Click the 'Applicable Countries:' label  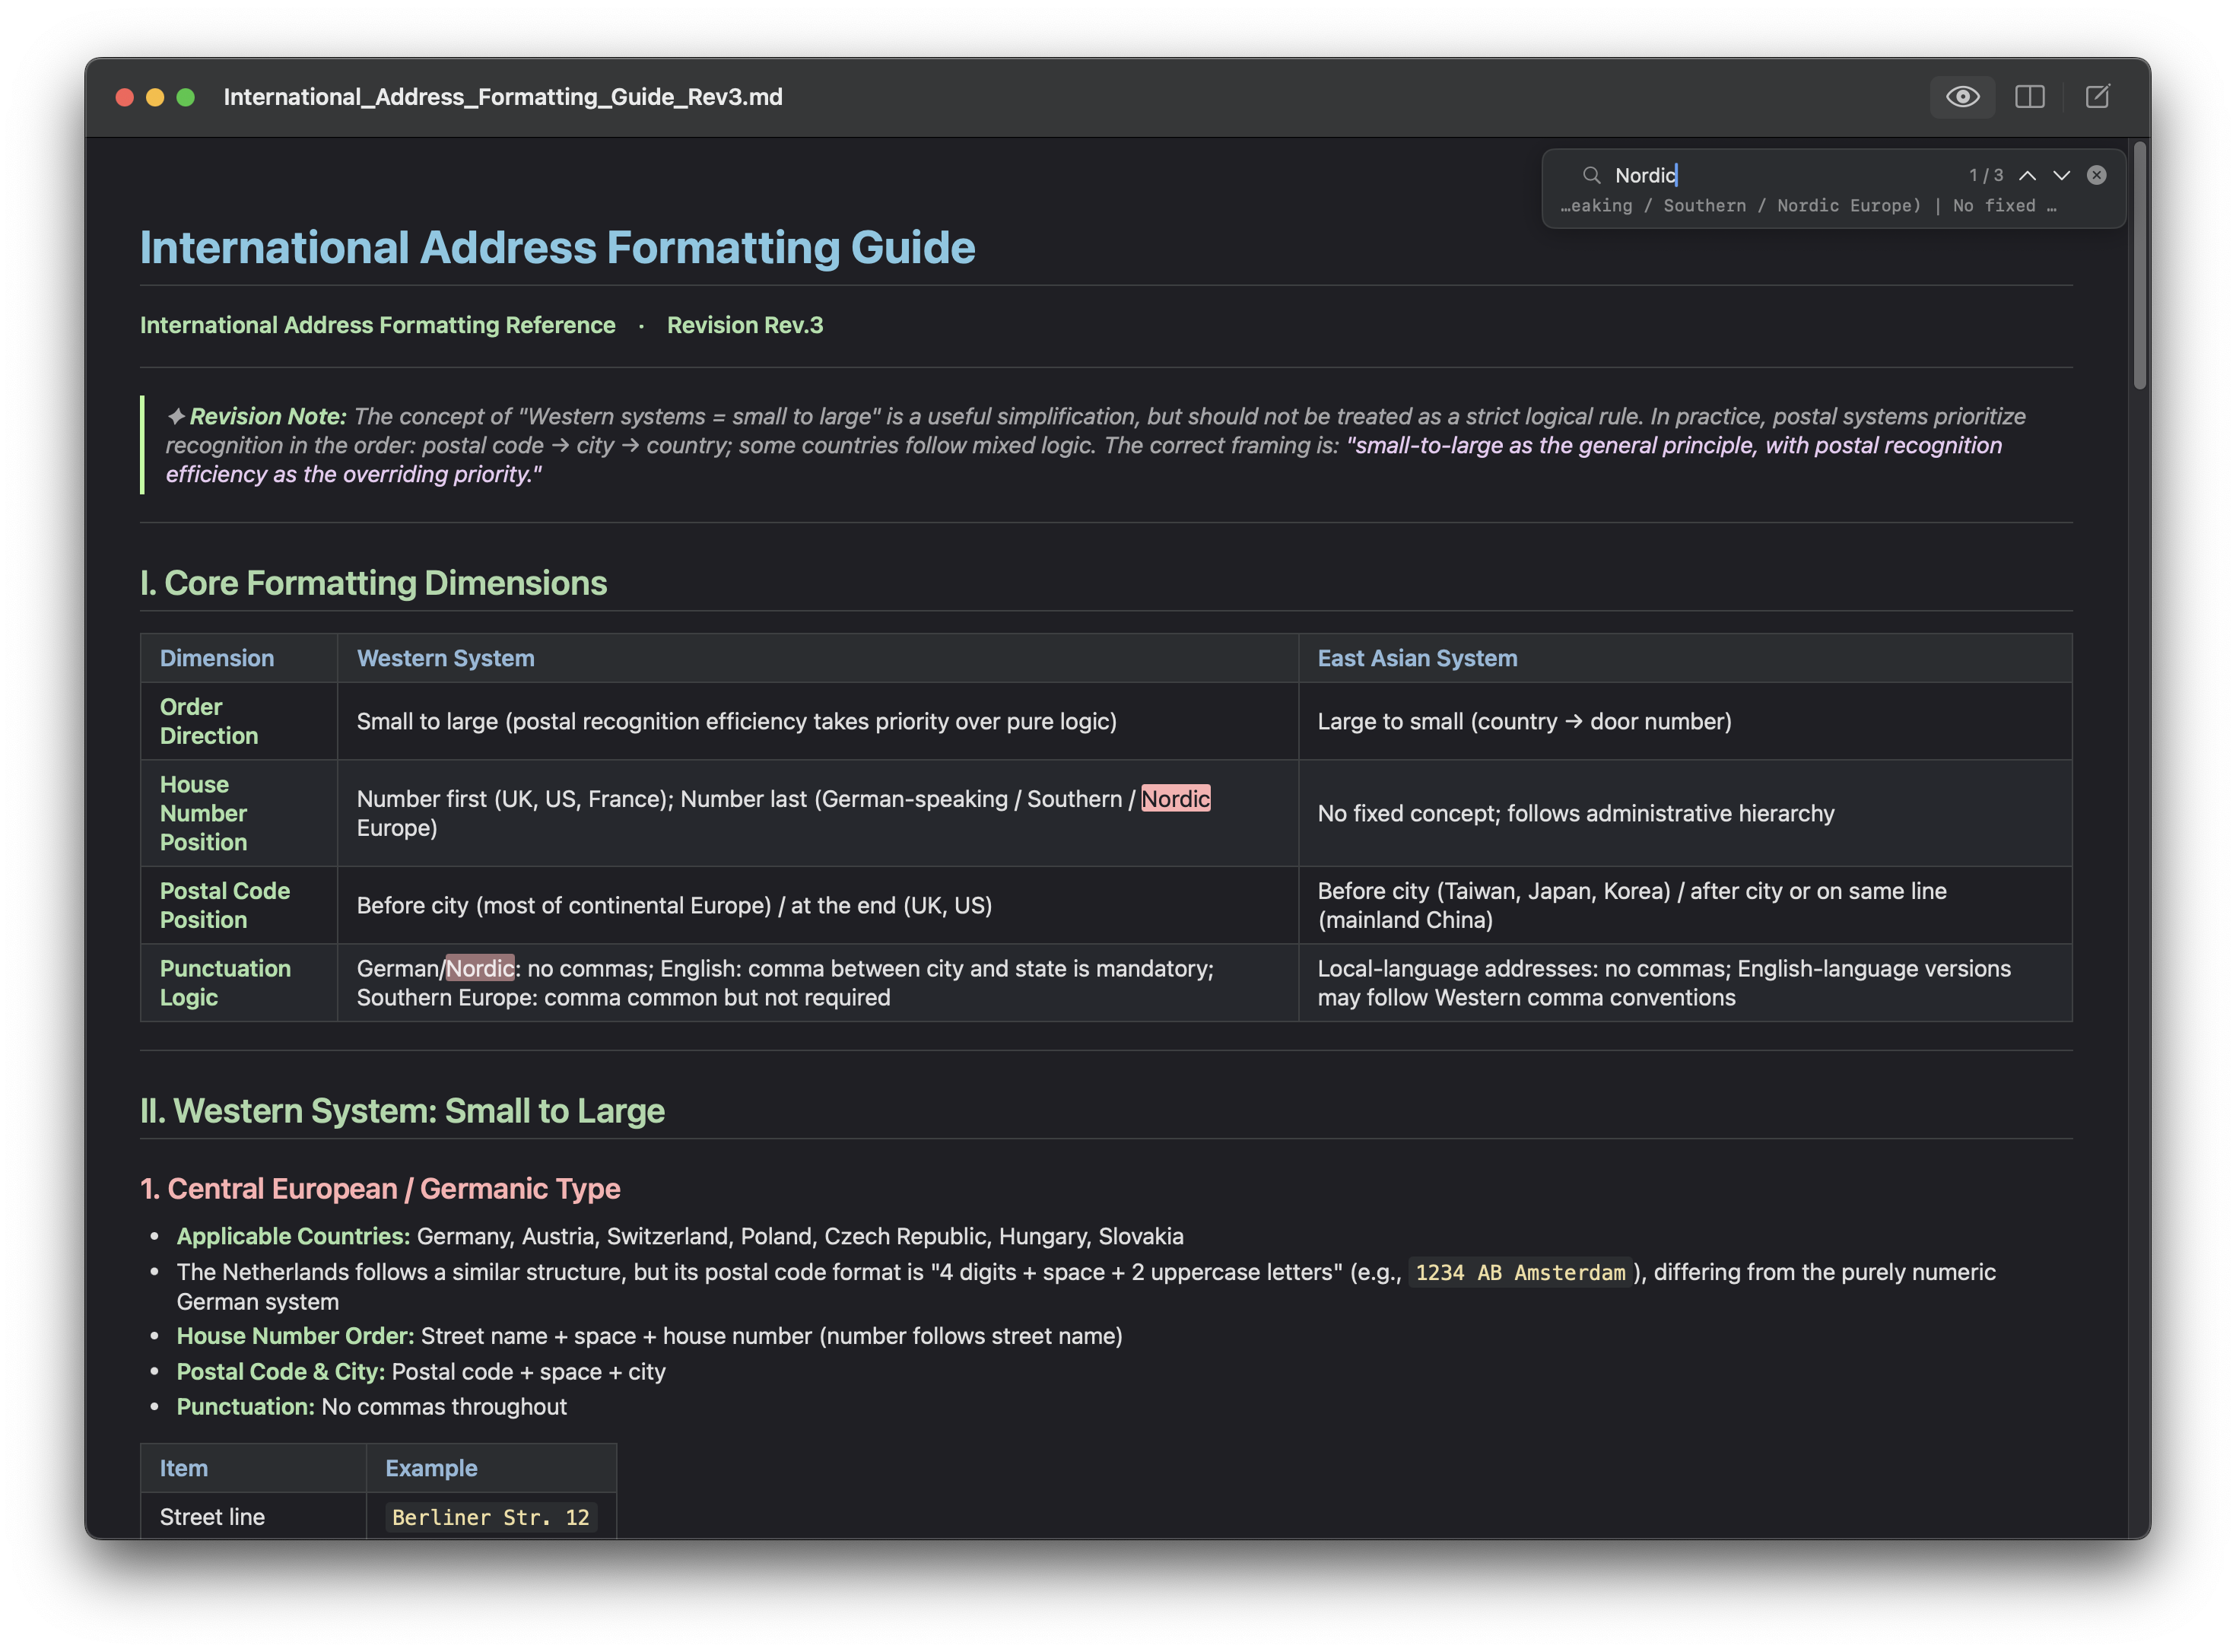pos(293,1236)
